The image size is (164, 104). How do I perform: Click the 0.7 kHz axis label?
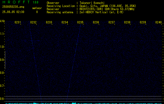click(2, 86)
